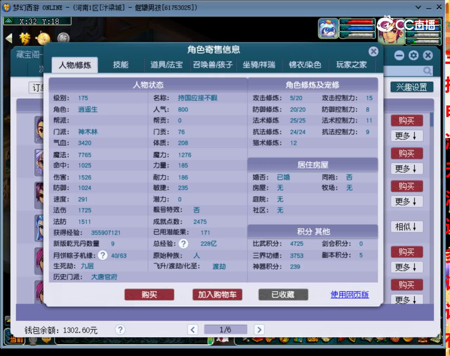450x356 pixels.
Task: Switch to the 锦衣/染色 tab
Action: coord(305,65)
